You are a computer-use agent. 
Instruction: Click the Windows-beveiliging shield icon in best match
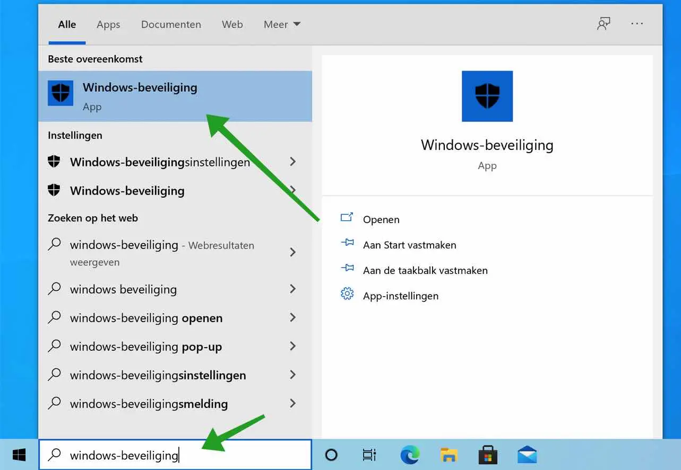point(61,93)
